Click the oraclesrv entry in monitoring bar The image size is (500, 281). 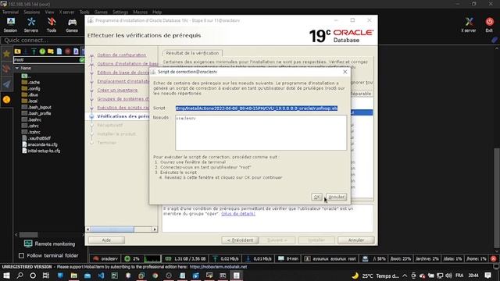(105, 258)
